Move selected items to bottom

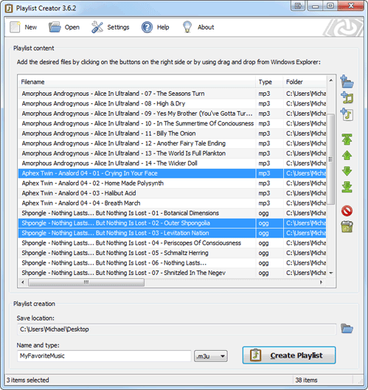(x=347, y=187)
